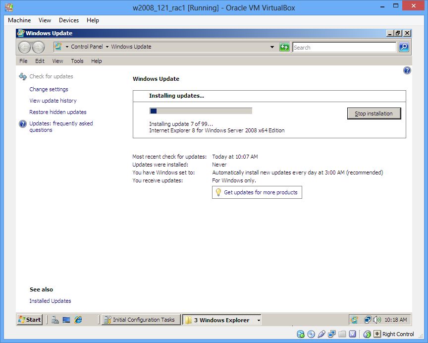Click the green Refresh button beside address bar

284,47
